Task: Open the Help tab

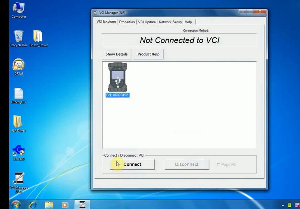Action: (x=188, y=22)
